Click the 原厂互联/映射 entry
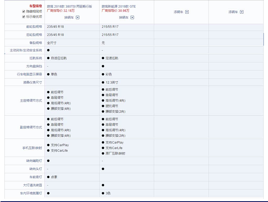 115,154
